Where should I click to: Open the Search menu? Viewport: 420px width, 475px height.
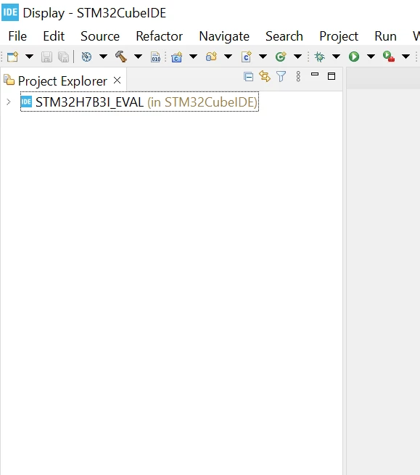pyautogui.click(x=284, y=36)
